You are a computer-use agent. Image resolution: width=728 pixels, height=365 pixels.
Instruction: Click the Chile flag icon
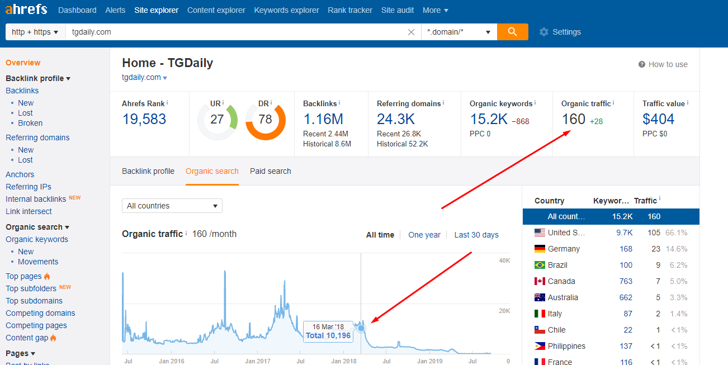(x=540, y=330)
